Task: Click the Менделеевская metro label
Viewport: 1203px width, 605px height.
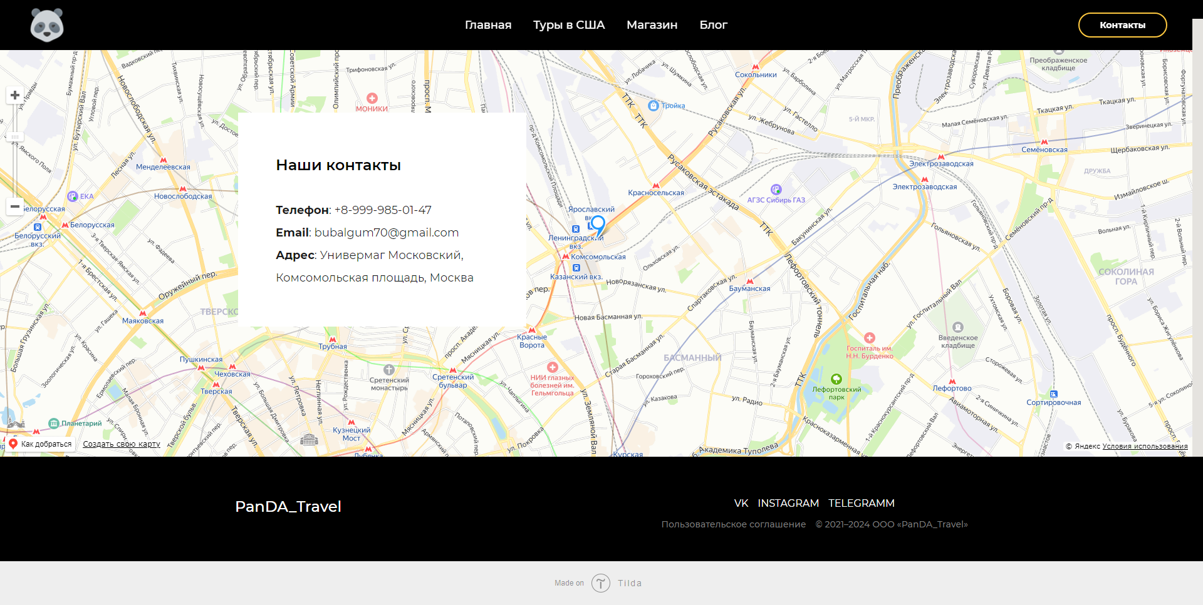Action: tap(163, 167)
